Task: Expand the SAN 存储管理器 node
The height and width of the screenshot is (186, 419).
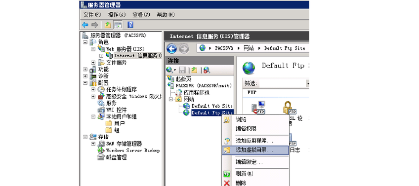Action: (93, 144)
